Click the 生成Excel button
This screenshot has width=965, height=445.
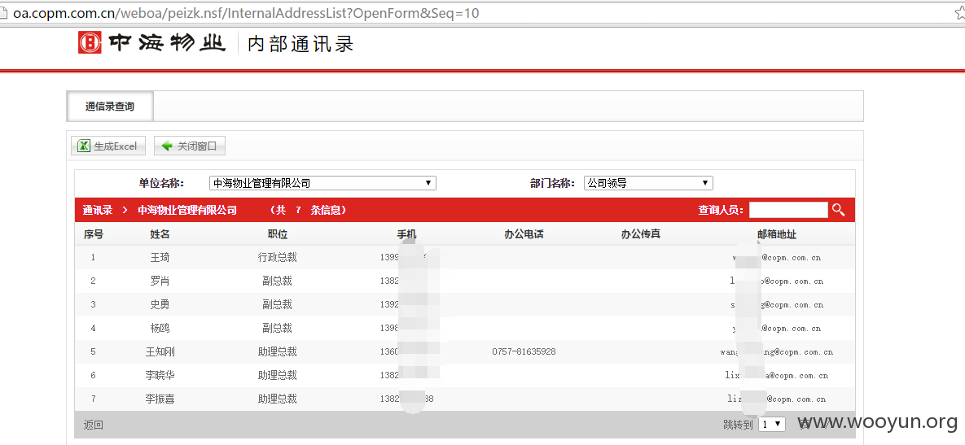108,146
